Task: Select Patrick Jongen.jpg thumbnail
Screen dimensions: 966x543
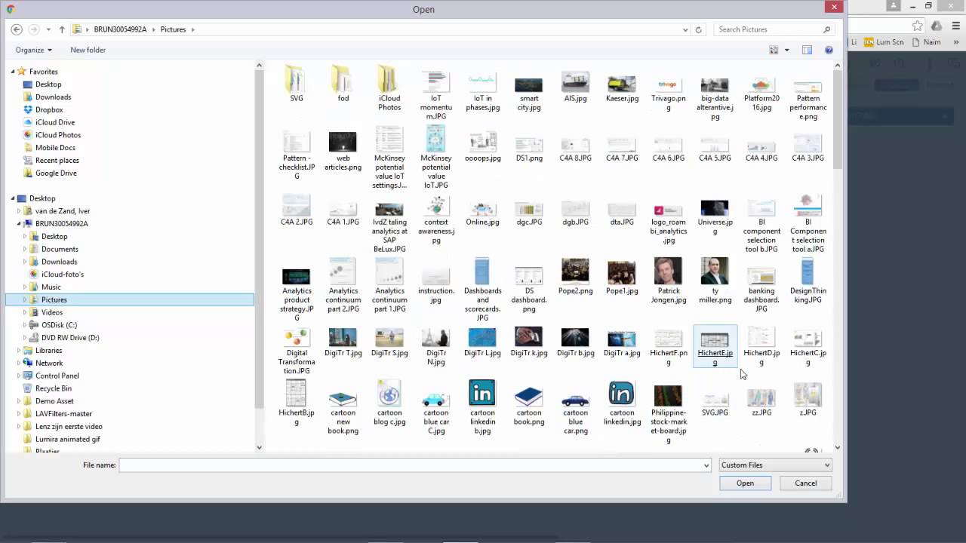Action: pyautogui.click(x=669, y=272)
